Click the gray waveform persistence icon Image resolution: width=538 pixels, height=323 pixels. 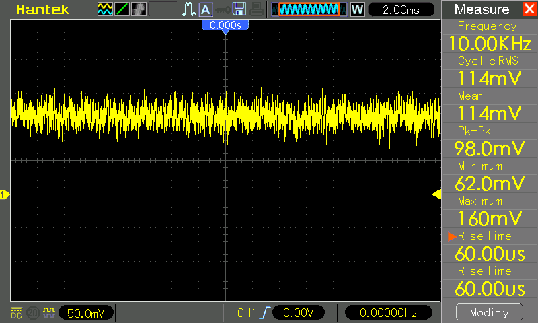[x=139, y=9]
